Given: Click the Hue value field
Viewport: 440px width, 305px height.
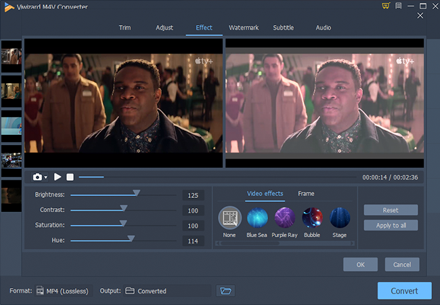Looking at the screenshot, I should click(x=192, y=241).
